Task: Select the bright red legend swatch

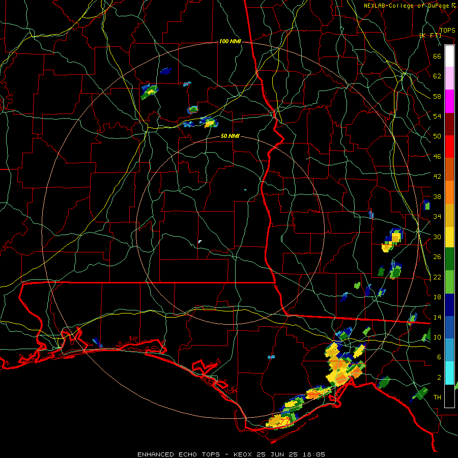Action: click(449, 147)
